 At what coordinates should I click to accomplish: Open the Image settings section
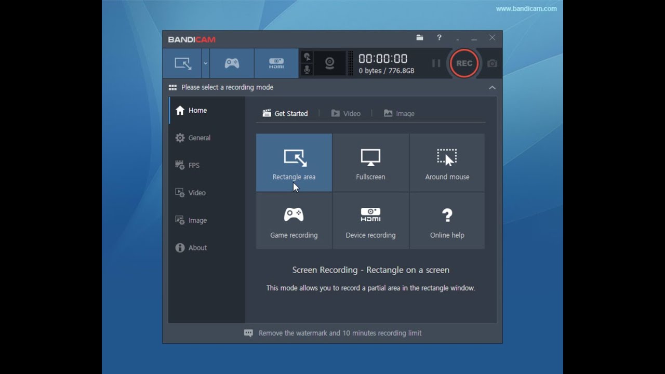207,220
